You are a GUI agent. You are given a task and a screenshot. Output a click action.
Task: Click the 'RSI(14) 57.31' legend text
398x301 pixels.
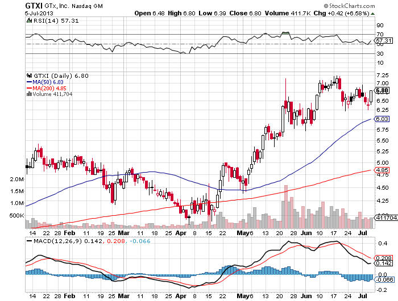[56, 21]
